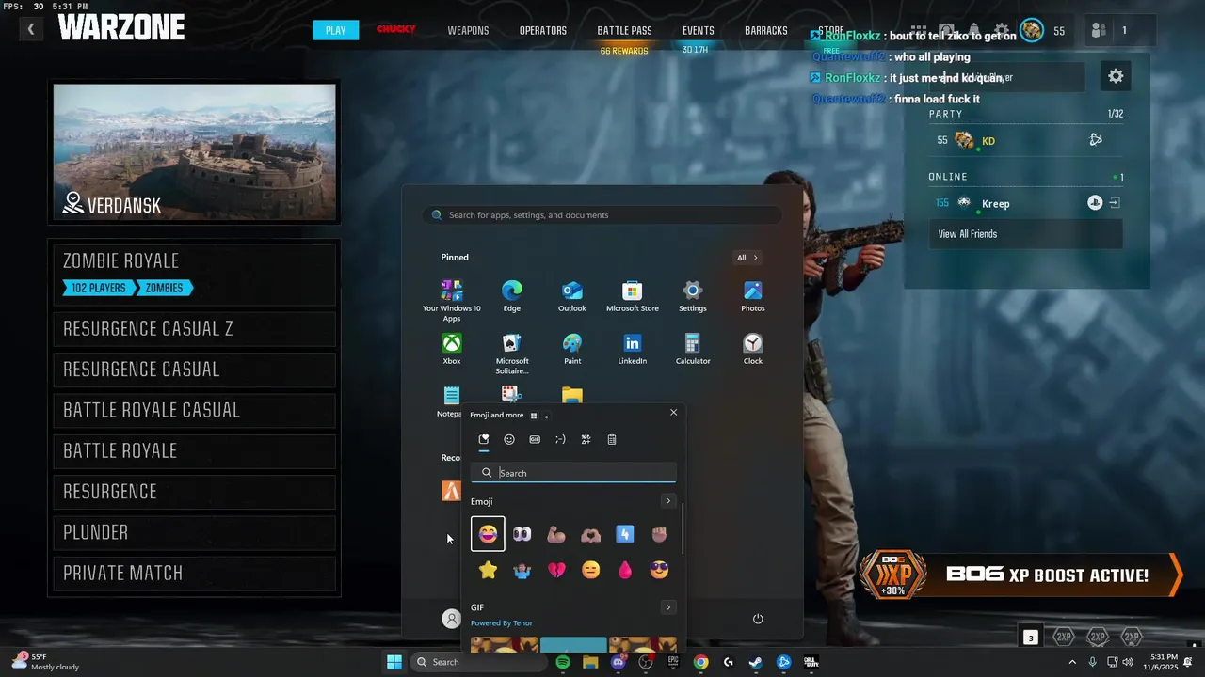Select the expressionless face emoji
Viewport: 1205px width, 677px height.
590,570
